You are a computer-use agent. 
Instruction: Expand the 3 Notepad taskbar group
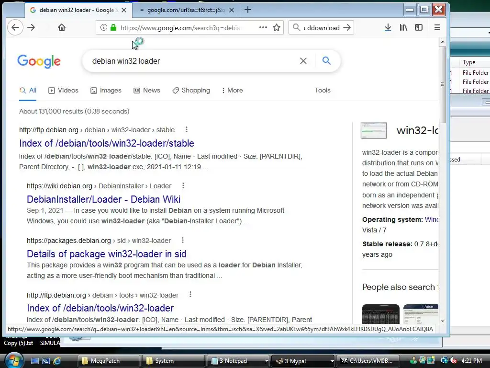tap(238, 361)
